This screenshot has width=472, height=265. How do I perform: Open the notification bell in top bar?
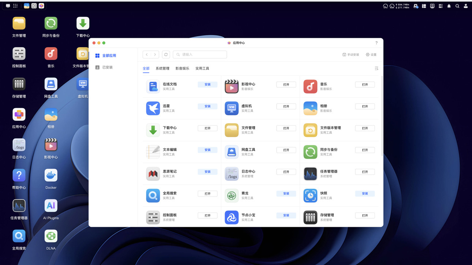449,6
